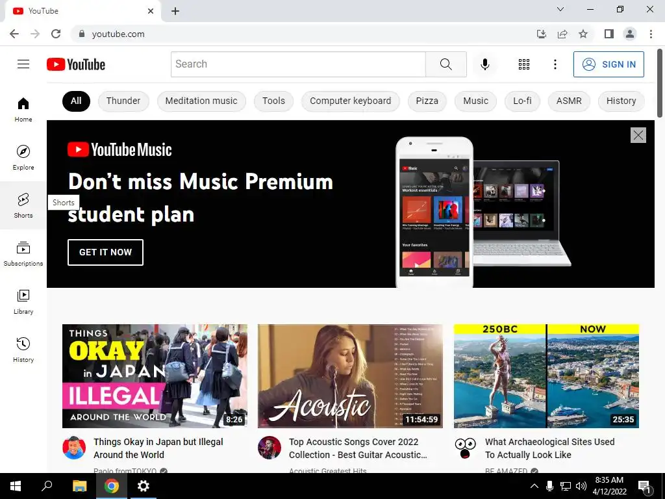Open Subscriptions in sidebar
This screenshot has height=499, width=665.
pos(23,254)
